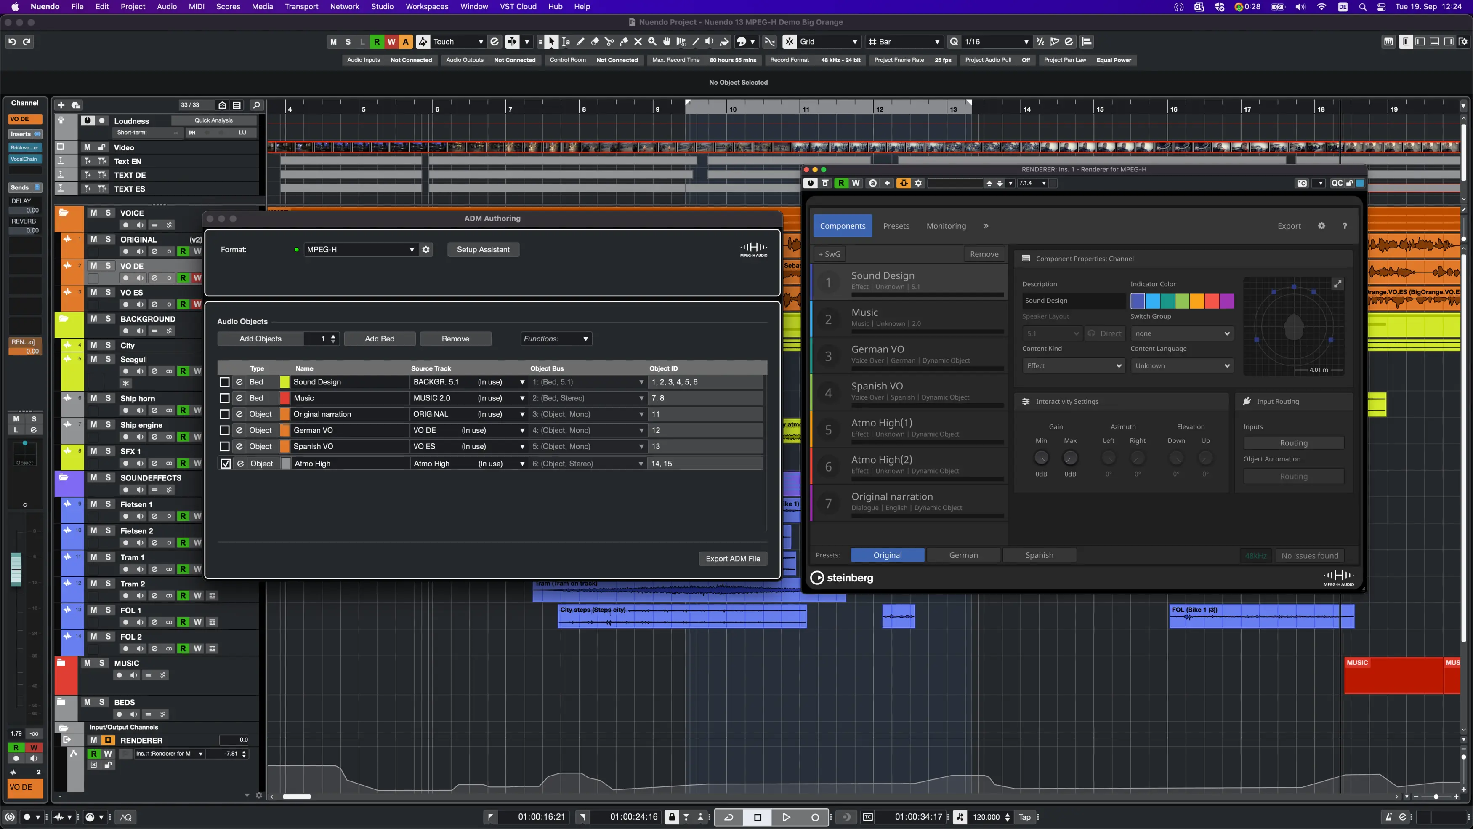
Task: Export ADM File using the export button
Action: (732, 559)
